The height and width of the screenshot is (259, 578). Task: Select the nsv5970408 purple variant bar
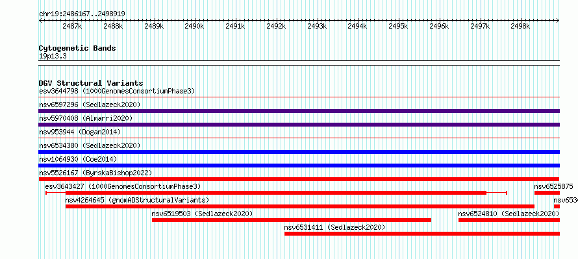(x=299, y=125)
